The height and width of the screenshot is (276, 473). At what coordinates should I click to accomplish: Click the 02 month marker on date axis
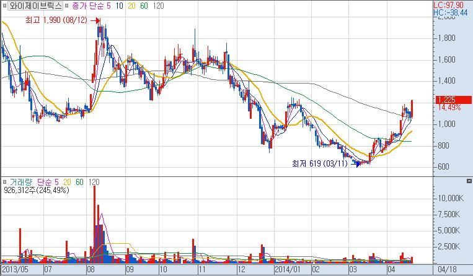[x=316, y=269]
